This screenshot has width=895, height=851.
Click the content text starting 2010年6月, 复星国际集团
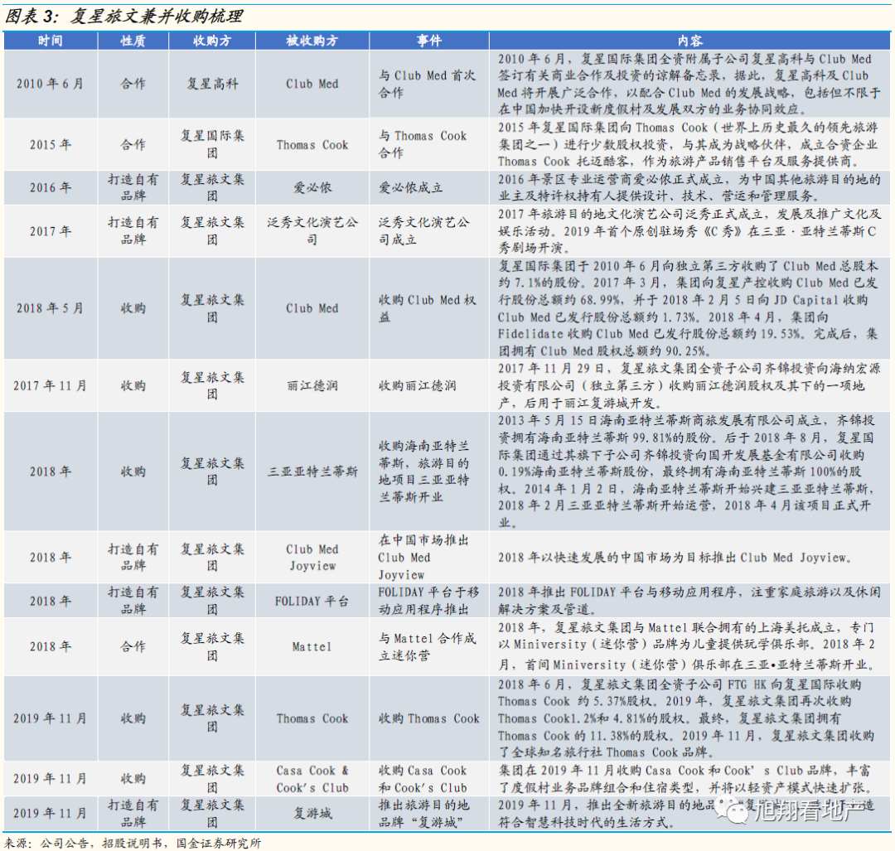(x=689, y=84)
